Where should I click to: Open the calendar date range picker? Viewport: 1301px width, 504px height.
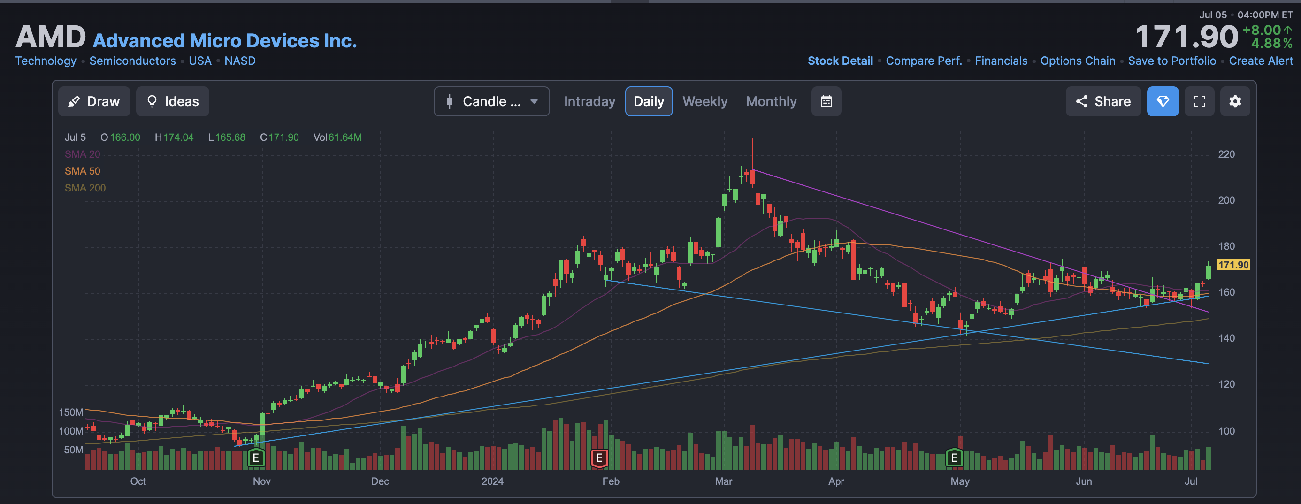tap(826, 101)
